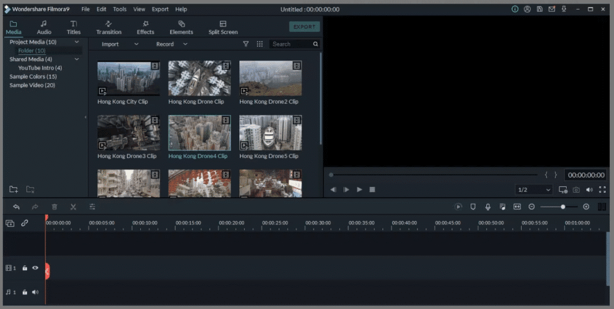The height and width of the screenshot is (309, 614).
Task: Click the preview Play button
Action: [x=359, y=189]
